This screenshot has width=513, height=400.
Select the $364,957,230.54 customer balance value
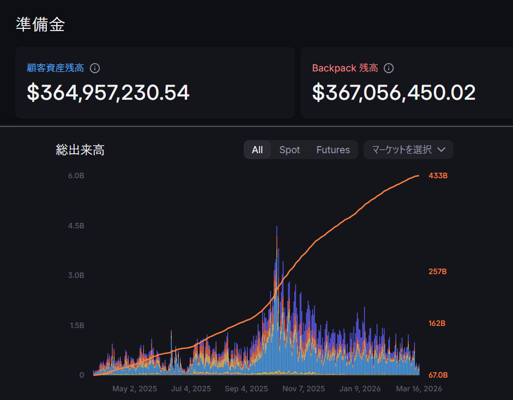108,93
